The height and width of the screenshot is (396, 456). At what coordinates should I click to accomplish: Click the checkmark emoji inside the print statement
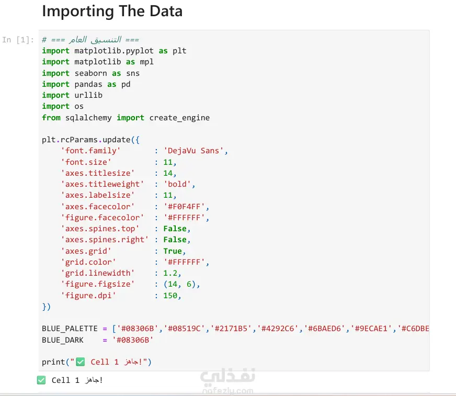[x=80, y=362]
